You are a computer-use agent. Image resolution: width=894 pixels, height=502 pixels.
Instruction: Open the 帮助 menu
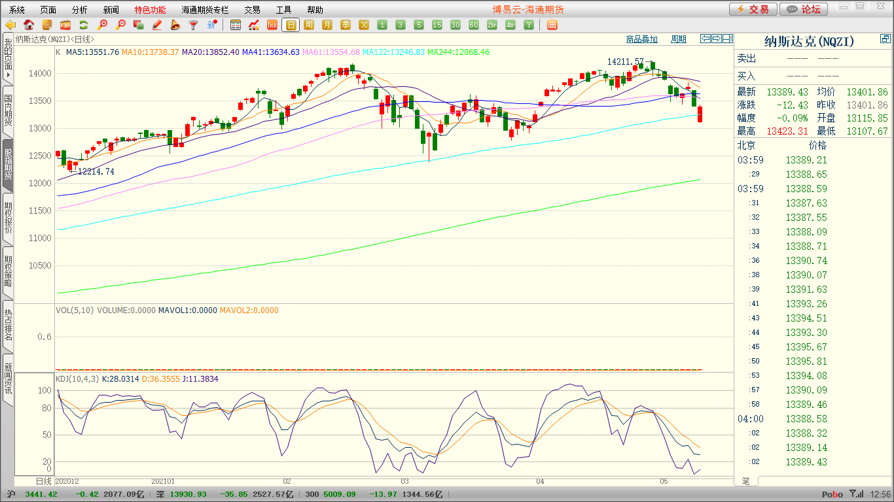click(x=315, y=10)
